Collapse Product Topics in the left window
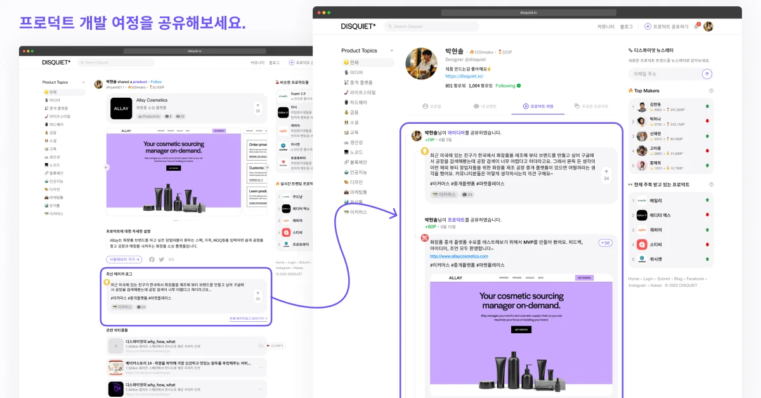761x398 pixels. click(x=83, y=83)
